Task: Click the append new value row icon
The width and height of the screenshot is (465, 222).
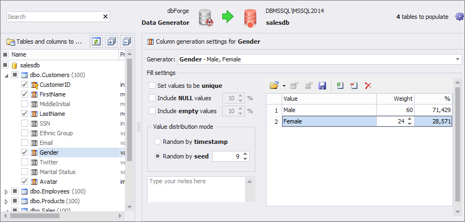Action: coord(340,86)
